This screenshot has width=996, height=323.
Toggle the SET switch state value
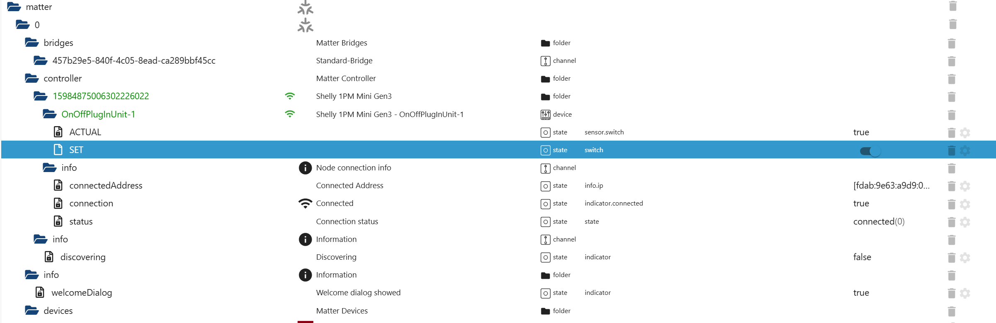point(870,151)
